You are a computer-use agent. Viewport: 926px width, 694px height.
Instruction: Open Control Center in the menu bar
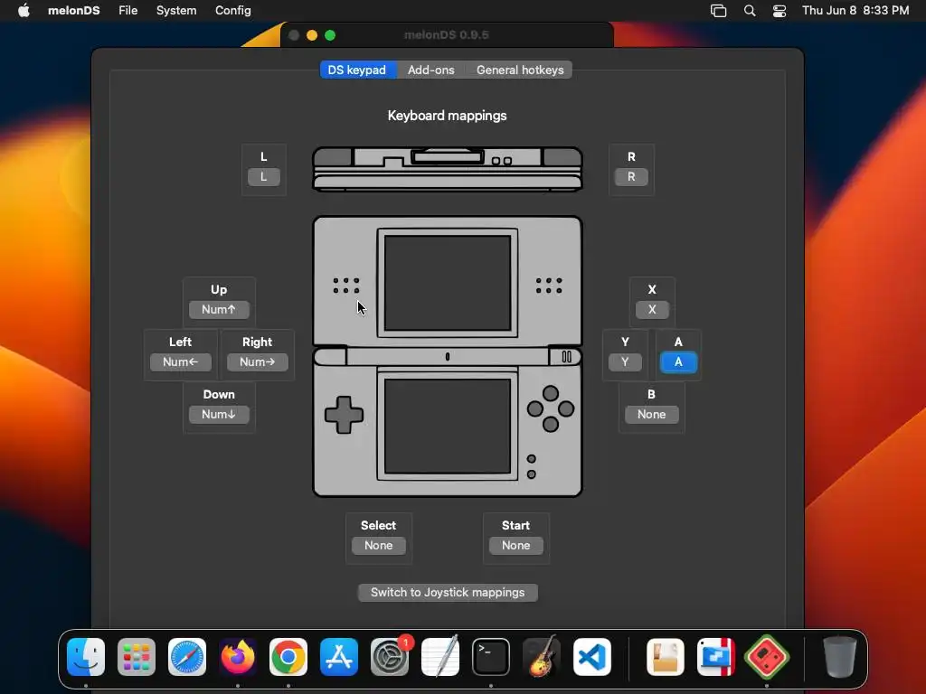coord(780,11)
